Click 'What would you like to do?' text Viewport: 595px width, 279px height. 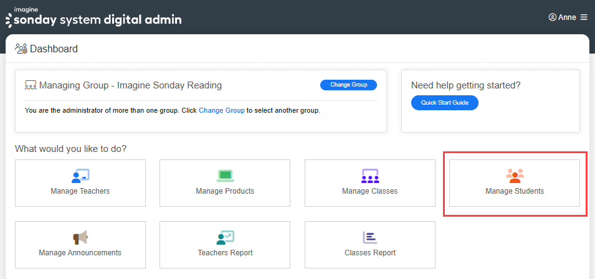[70, 149]
